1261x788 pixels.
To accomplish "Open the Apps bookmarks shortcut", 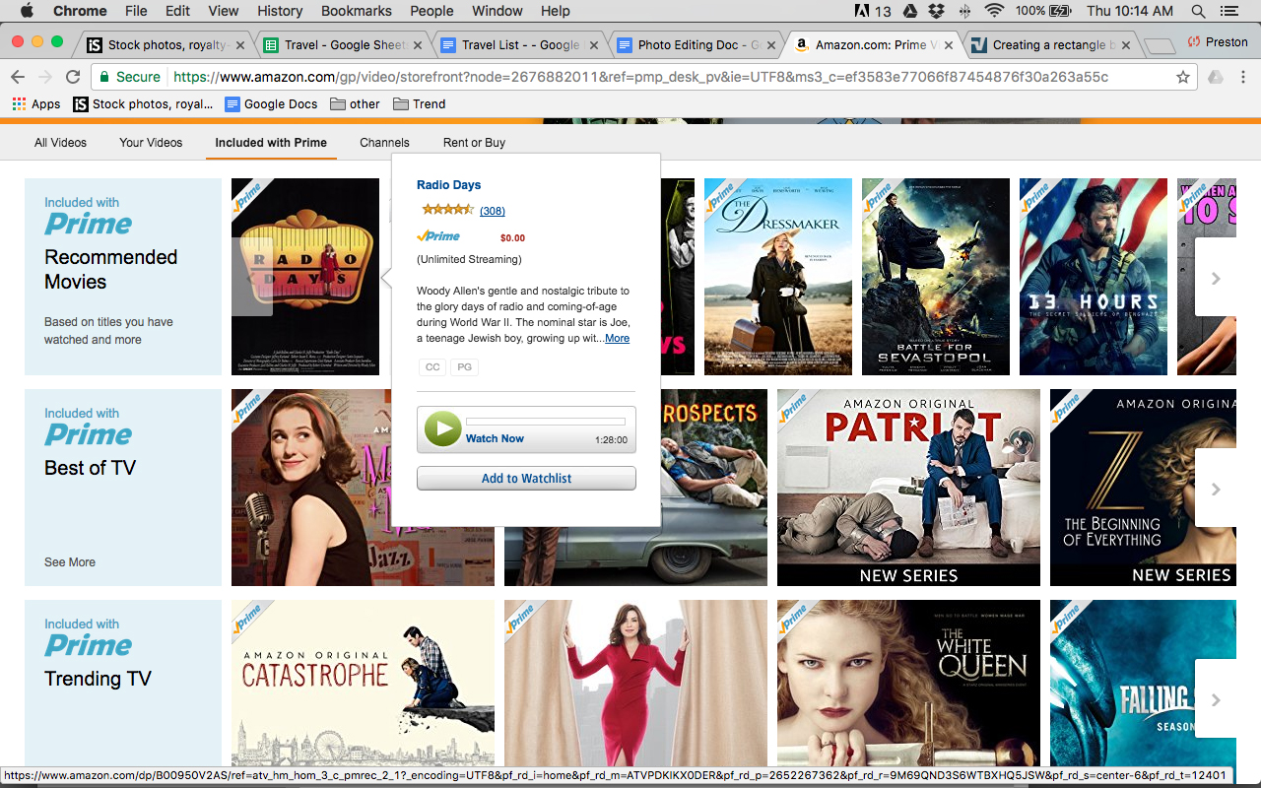I will (36, 103).
